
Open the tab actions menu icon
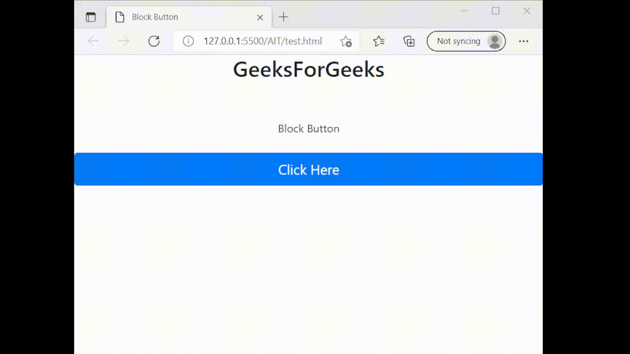click(x=91, y=17)
